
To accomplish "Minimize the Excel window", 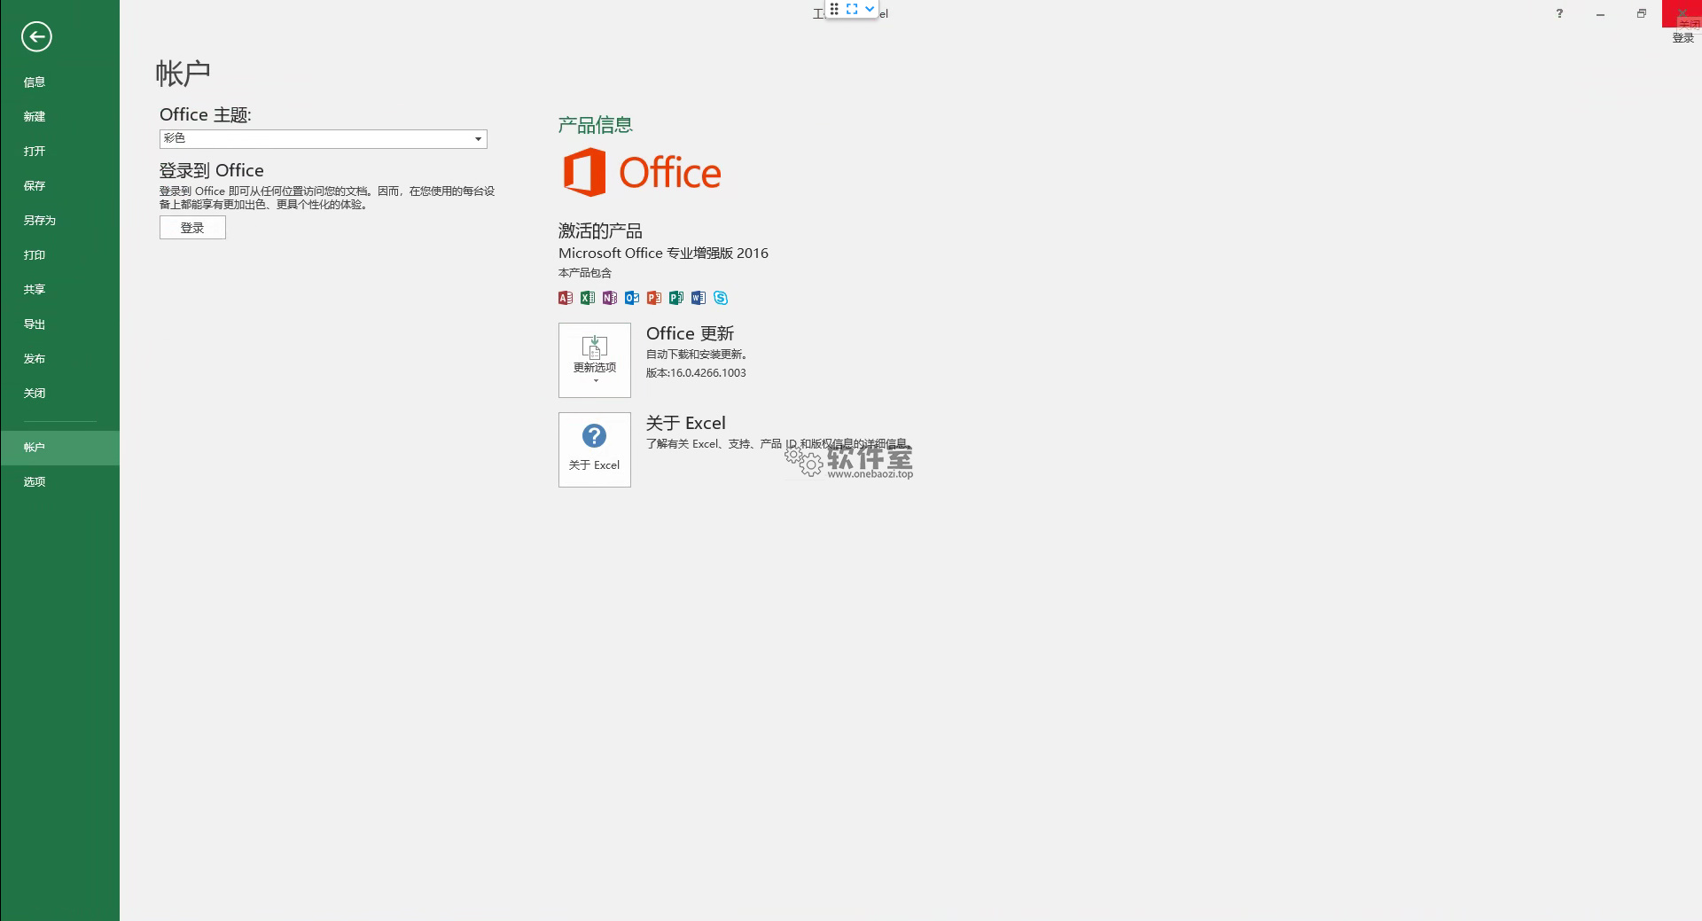I will tap(1600, 13).
